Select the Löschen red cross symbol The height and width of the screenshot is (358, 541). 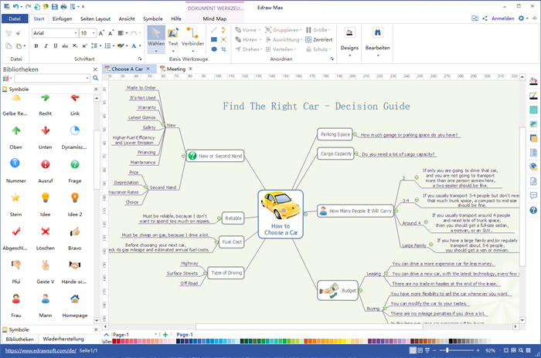click(45, 233)
